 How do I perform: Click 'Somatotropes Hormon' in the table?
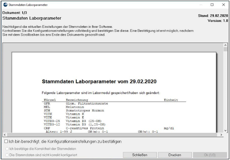click(x=85, y=111)
